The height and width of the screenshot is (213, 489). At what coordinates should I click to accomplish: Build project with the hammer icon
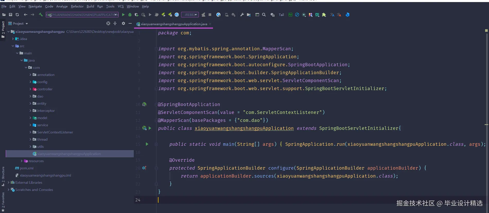coord(41,15)
